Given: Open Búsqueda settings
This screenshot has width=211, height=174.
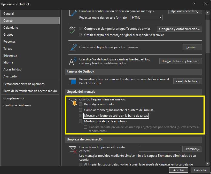Looking at the screenshot, I should 30,56.
